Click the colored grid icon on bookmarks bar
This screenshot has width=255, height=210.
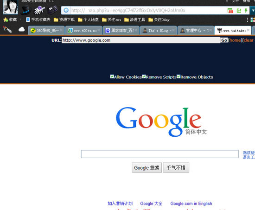253,20
